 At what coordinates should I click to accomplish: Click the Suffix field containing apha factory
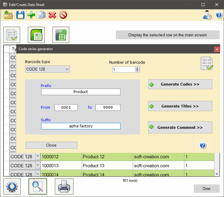(81, 126)
